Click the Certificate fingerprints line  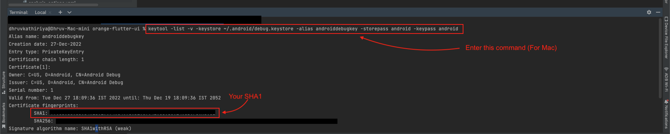[x=43, y=106]
